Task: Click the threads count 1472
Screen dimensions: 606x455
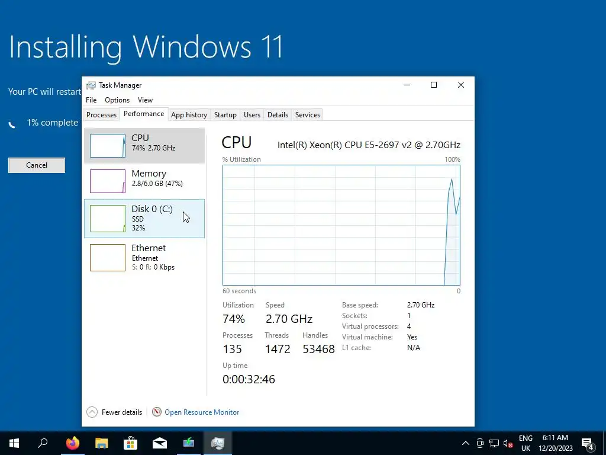Action: coord(278,349)
